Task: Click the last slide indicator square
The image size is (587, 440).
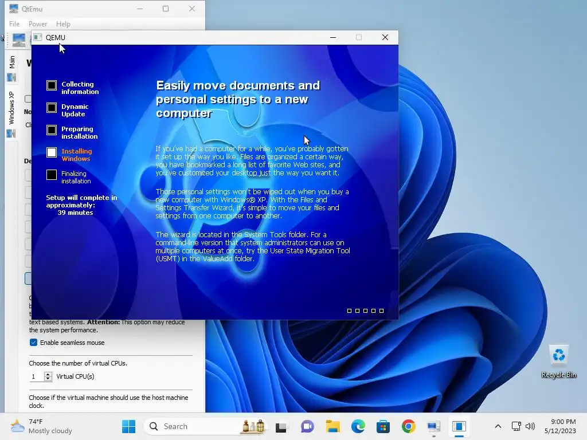Action: (381, 311)
